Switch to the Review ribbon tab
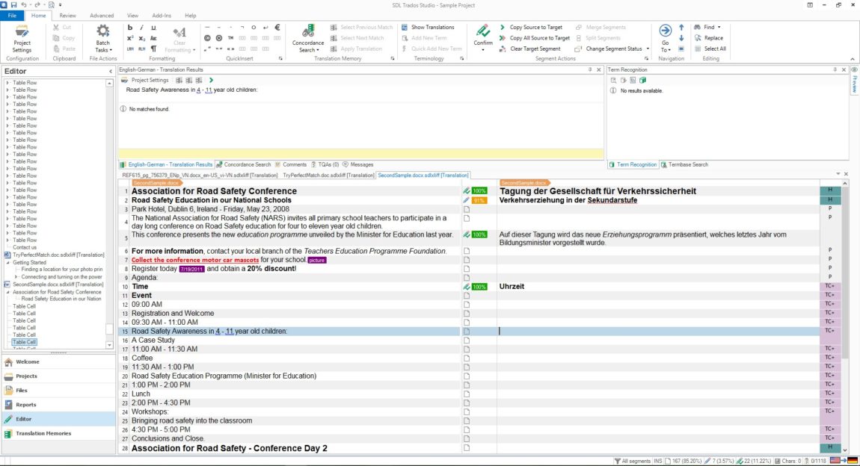 67,16
